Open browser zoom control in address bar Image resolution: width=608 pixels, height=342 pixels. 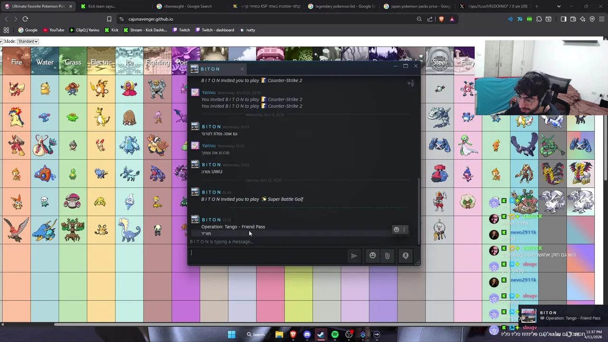pos(419,19)
